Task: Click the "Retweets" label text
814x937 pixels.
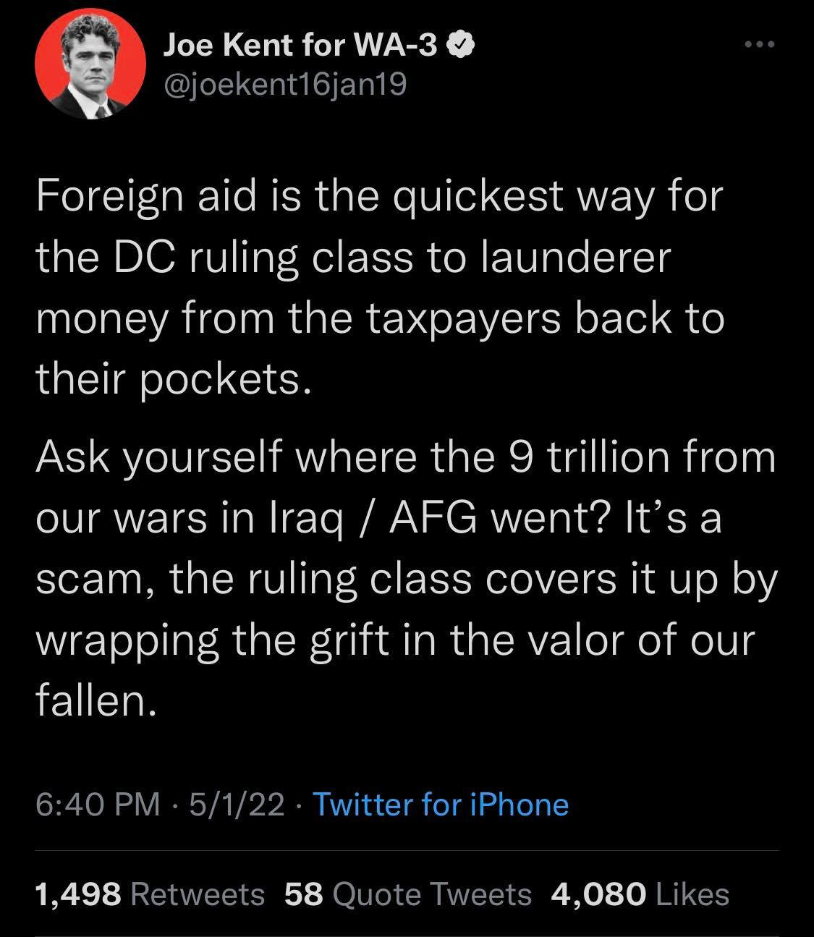Action: [198, 894]
